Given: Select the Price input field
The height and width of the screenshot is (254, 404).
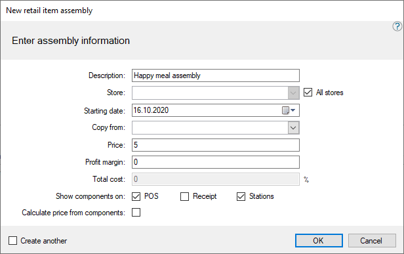Looking at the screenshot, I should point(216,145).
